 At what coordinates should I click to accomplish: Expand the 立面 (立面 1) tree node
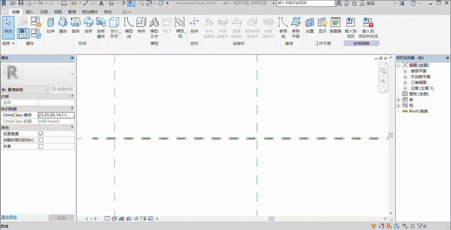coord(405,88)
